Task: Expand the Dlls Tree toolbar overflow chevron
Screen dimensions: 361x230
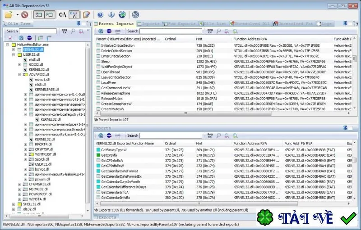Action: [88, 30]
